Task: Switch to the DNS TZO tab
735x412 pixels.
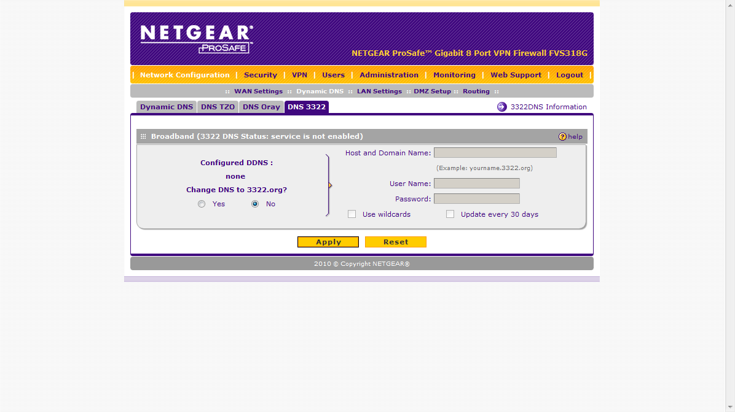Action: click(x=218, y=107)
